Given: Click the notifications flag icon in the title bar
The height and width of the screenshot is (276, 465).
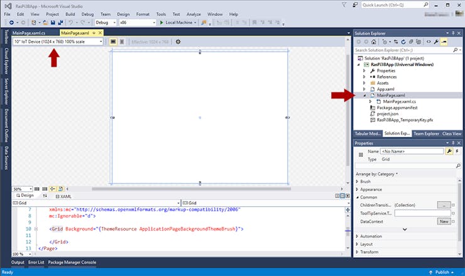Looking at the screenshot, I should [x=344, y=5].
